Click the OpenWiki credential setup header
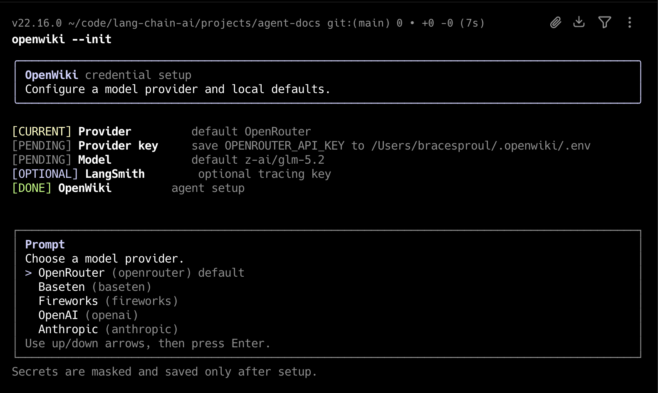Screen dimensions: 658x393 [108, 75]
